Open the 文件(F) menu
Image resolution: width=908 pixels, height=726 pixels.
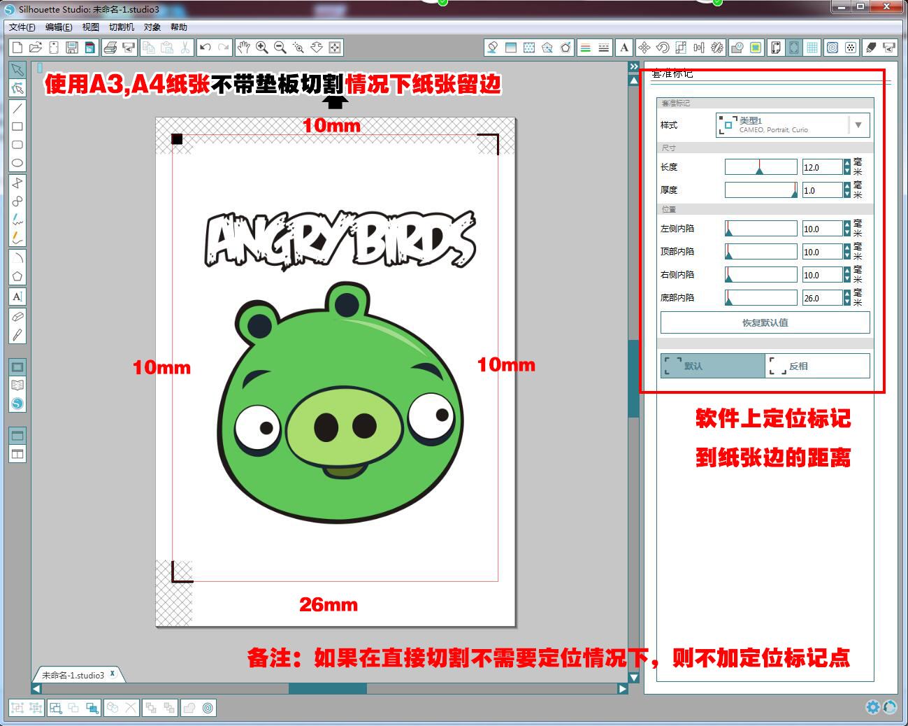[x=22, y=27]
